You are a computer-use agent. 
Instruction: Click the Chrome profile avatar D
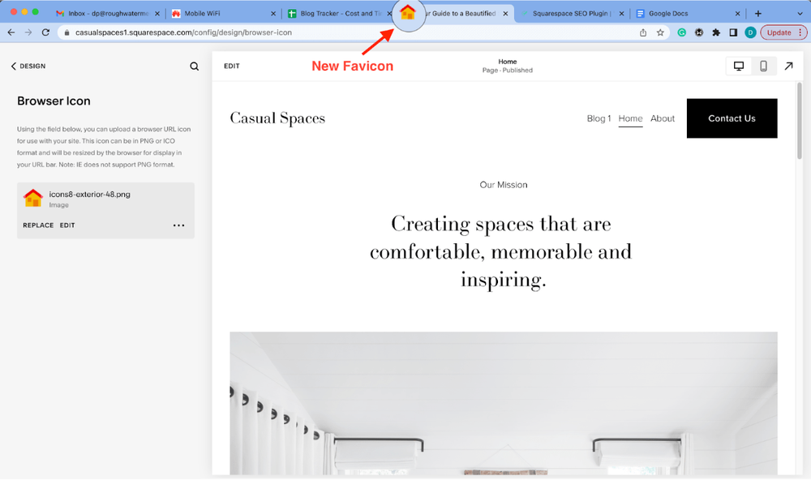coord(750,33)
